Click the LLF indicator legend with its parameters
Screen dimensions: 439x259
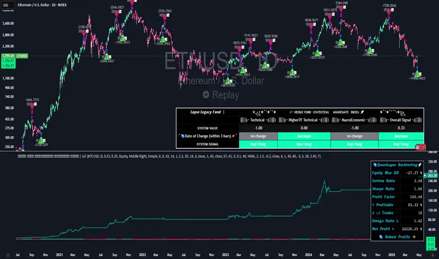pos(169,156)
